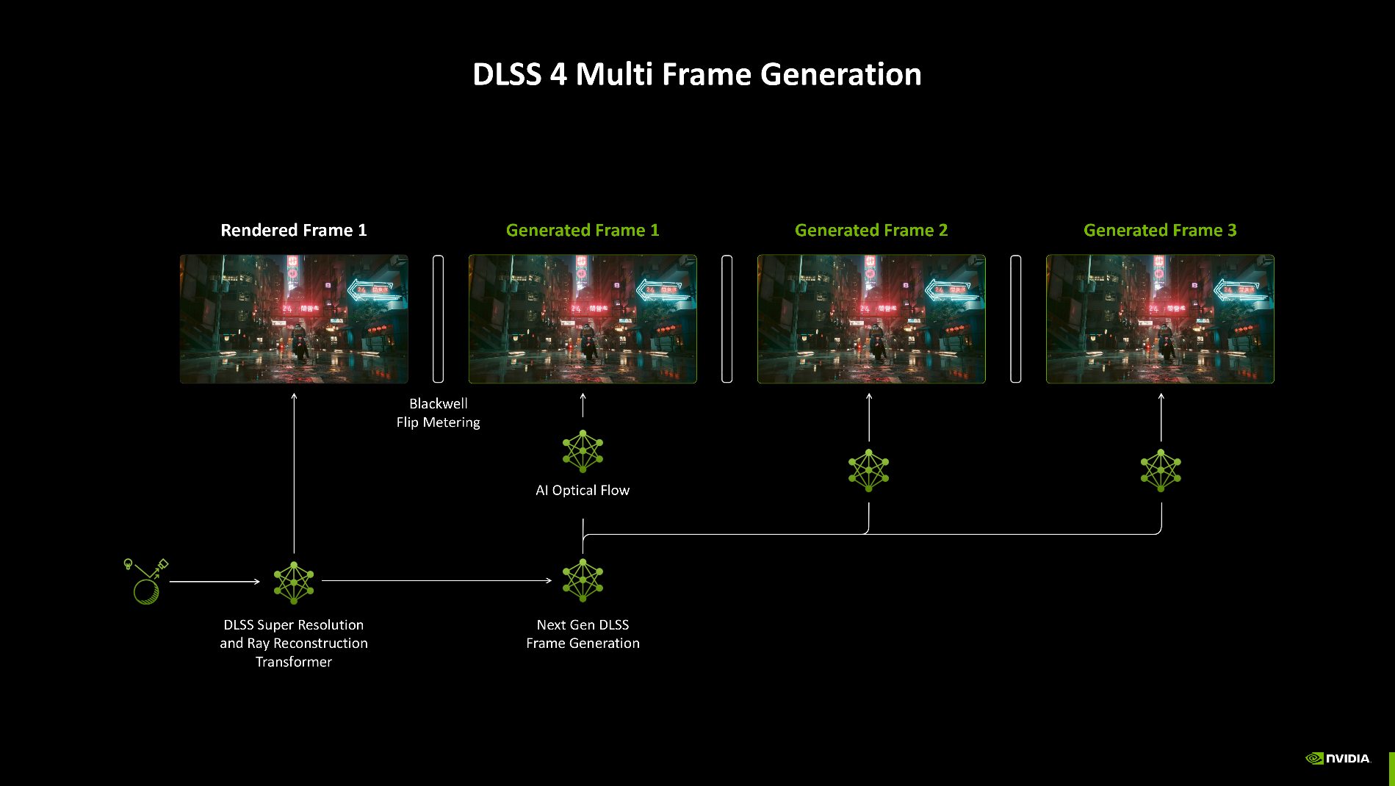Viewport: 1395px width, 786px height.
Task: Click flip metering bar between Generated Frames 1 and 2
Action: pyautogui.click(x=727, y=319)
